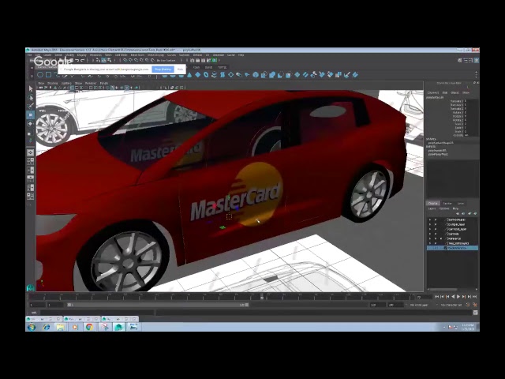Create a polygon cone from shelf
Screen dimensions: 505x379
coord(189,75)
